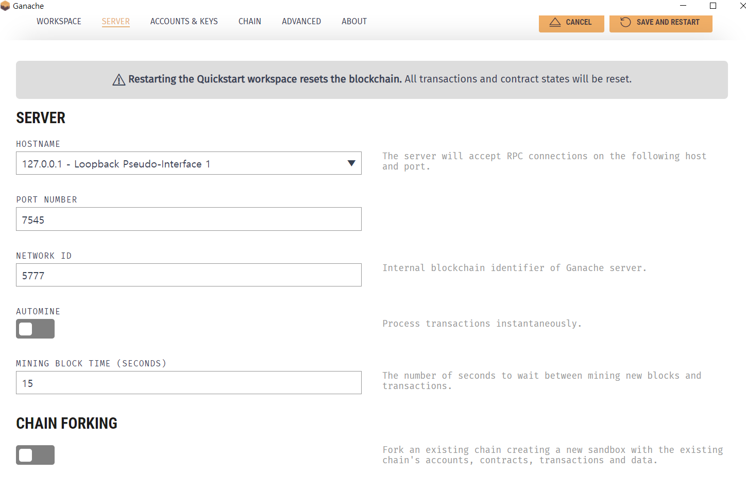Click the Network ID field showing 5777
This screenshot has width=746, height=489.
(189, 275)
